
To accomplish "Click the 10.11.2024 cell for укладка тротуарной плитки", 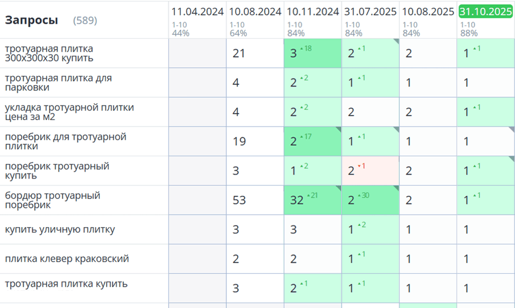I will click(313, 112).
